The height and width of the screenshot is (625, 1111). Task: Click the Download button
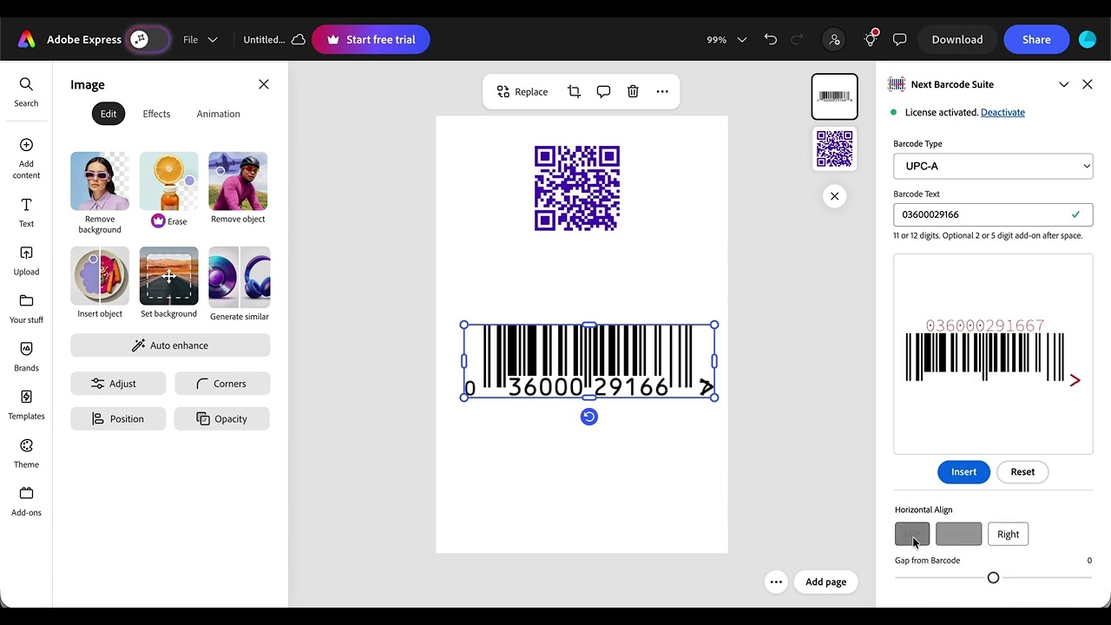[957, 39]
